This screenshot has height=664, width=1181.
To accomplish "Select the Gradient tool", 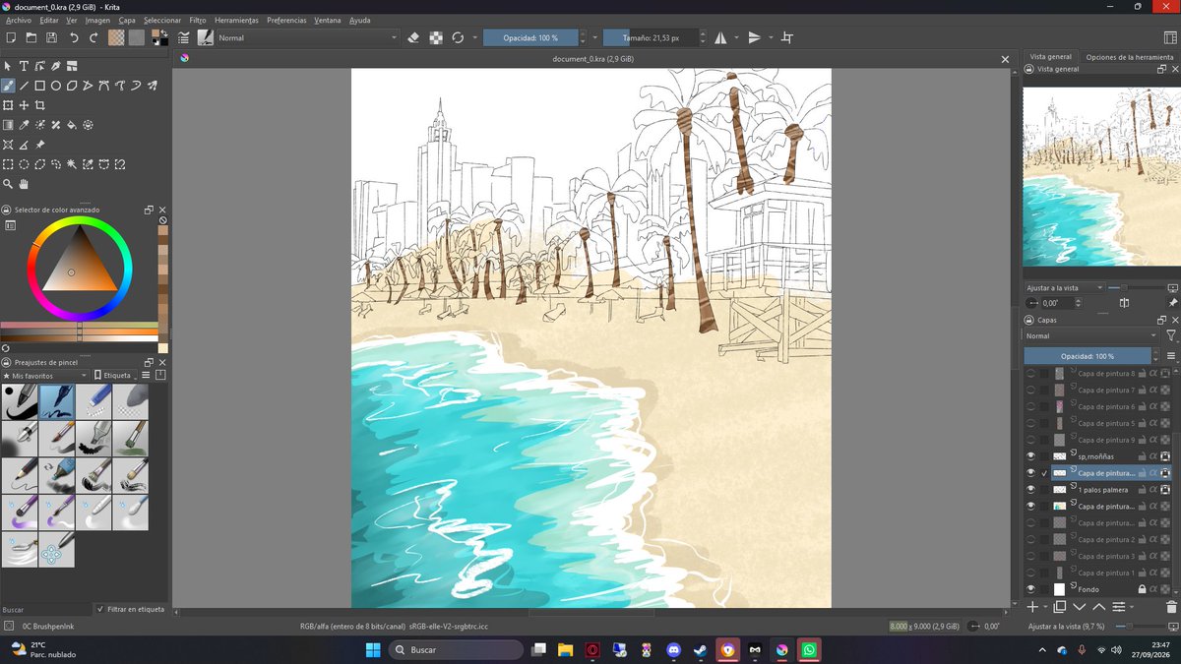I will (8, 125).
